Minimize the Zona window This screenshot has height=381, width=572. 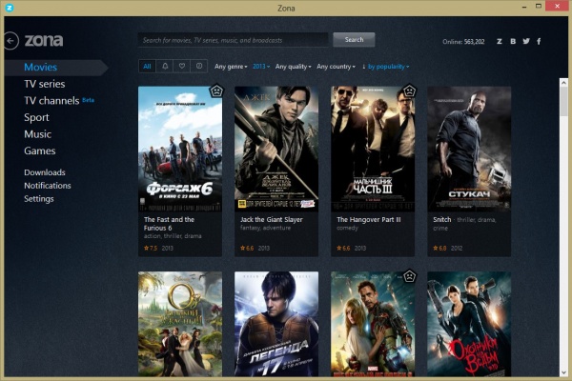(523, 7)
